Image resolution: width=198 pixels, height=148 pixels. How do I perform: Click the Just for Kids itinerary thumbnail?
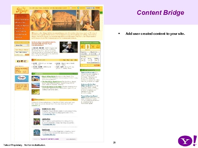37,122
